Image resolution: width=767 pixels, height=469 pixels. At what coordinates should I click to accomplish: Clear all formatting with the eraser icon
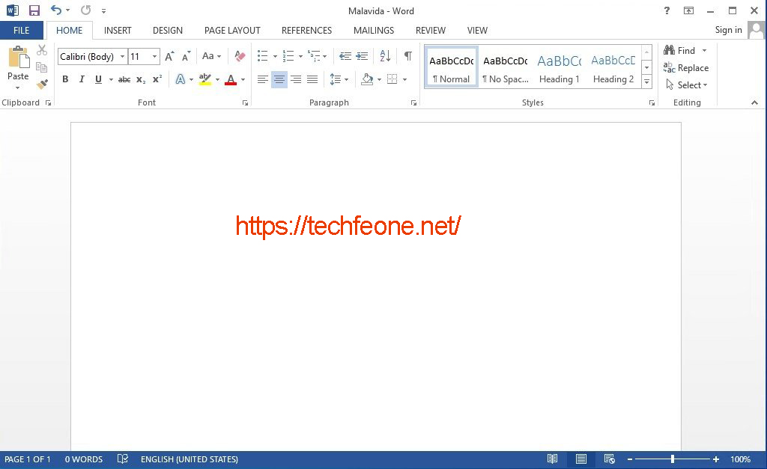[240, 56]
